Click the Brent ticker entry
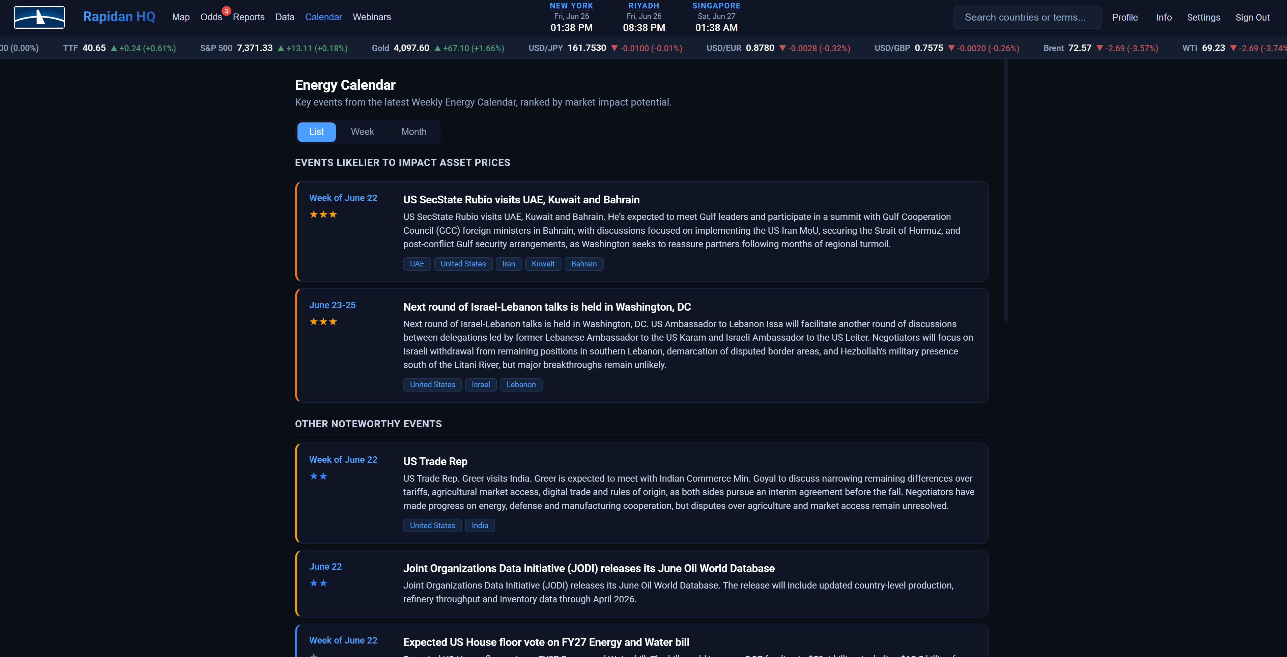 (1100, 48)
